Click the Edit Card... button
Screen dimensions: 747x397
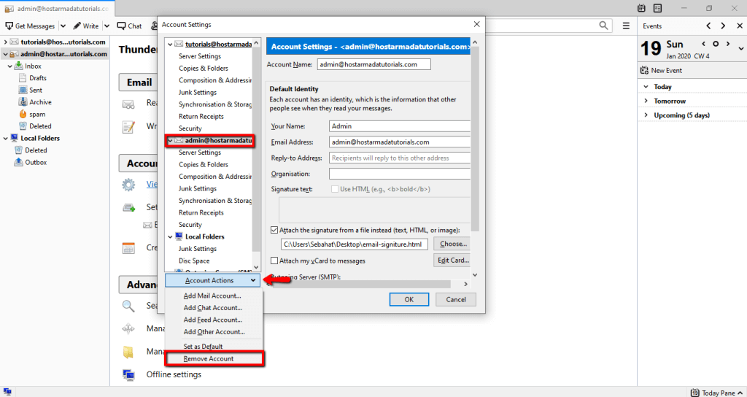coord(452,261)
